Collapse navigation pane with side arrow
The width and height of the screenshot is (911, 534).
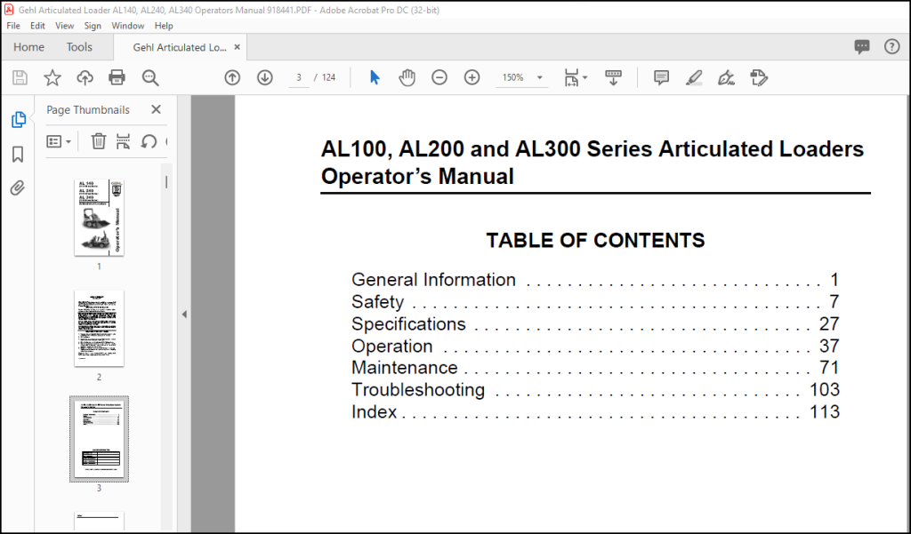(184, 314)
